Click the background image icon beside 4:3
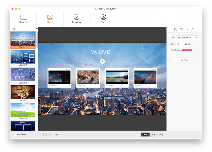Screen dimensions: 212x152 click(x=161, y=134)
